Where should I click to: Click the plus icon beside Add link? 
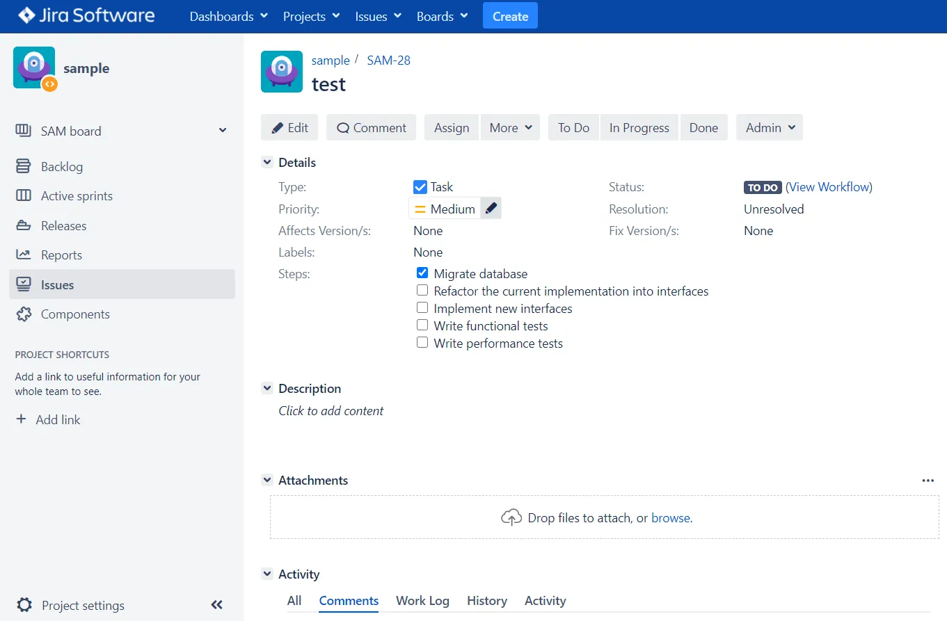[x=22, y=419]
